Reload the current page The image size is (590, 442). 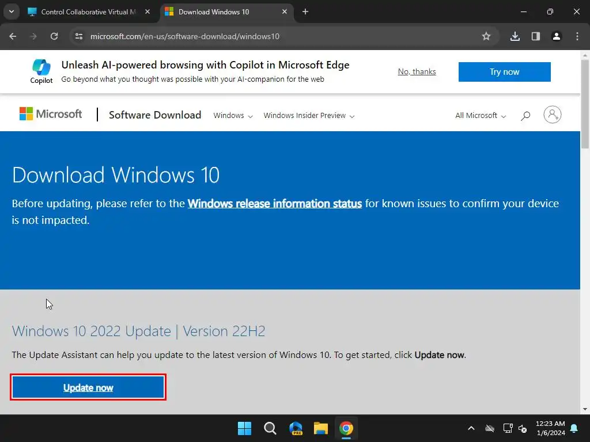54,36
